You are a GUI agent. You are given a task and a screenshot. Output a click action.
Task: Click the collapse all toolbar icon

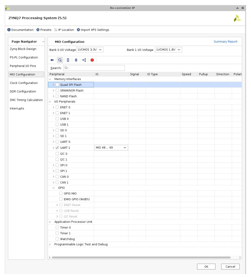pyautogui.click(x=68, y=60)
